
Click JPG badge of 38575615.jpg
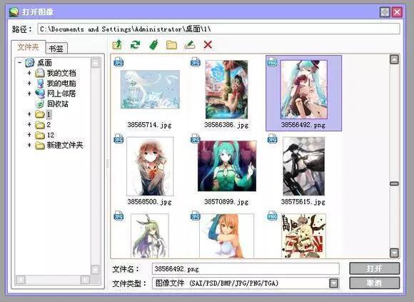[272, 139]
